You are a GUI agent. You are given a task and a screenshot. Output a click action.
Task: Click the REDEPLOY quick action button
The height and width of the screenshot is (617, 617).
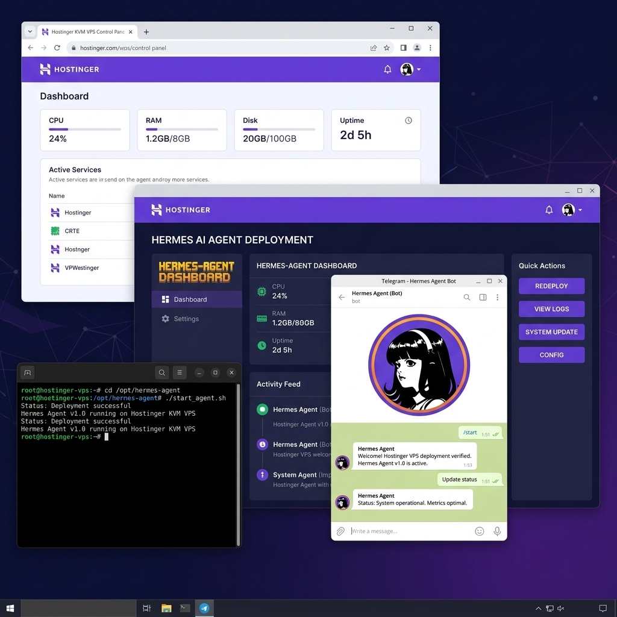point(551,286)
